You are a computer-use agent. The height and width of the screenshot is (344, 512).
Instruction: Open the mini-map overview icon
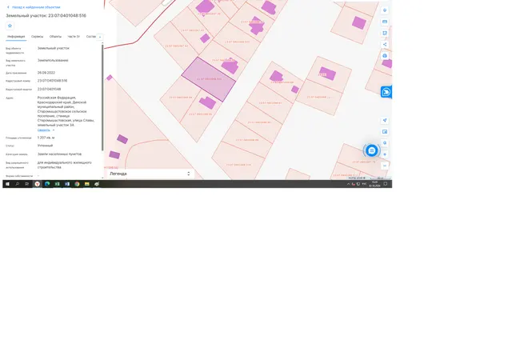point(385,131)
